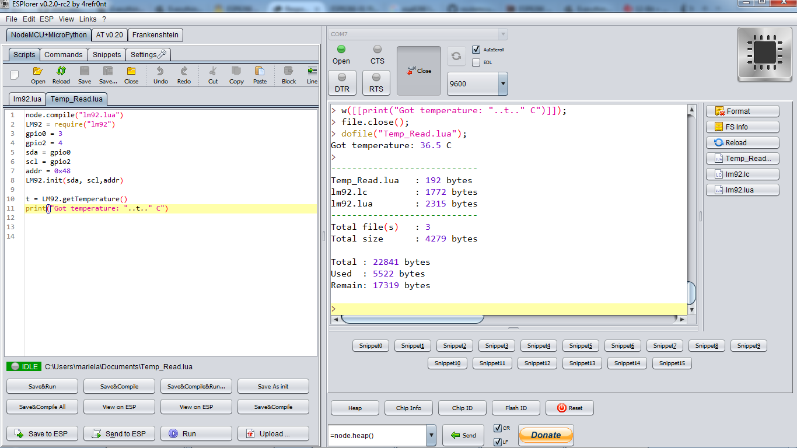
Task: Copy selected text with Copy icon
Action: [236, 75]
